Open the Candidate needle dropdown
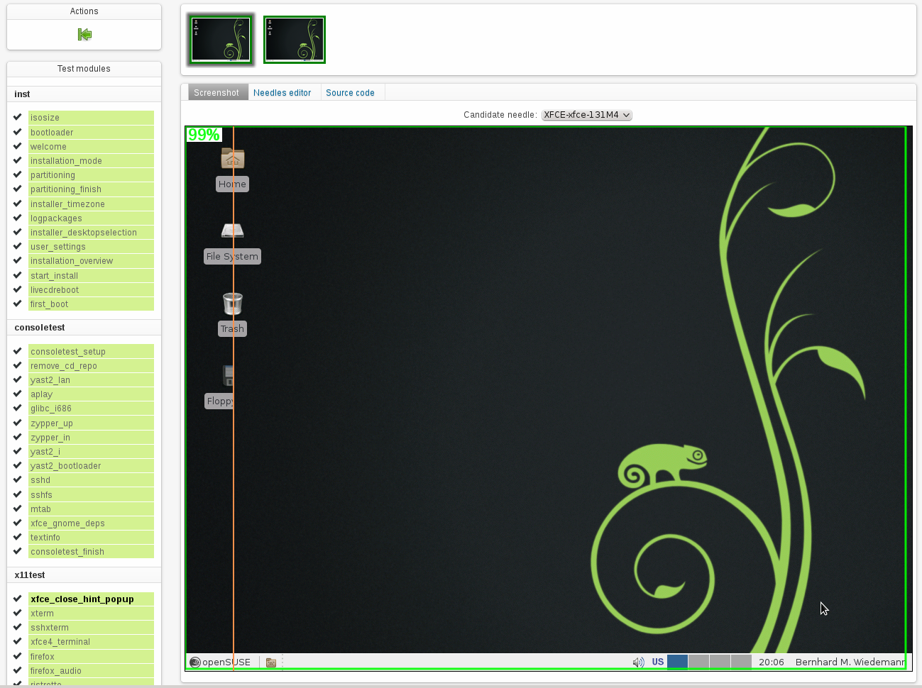 click(x=586, y=115)
